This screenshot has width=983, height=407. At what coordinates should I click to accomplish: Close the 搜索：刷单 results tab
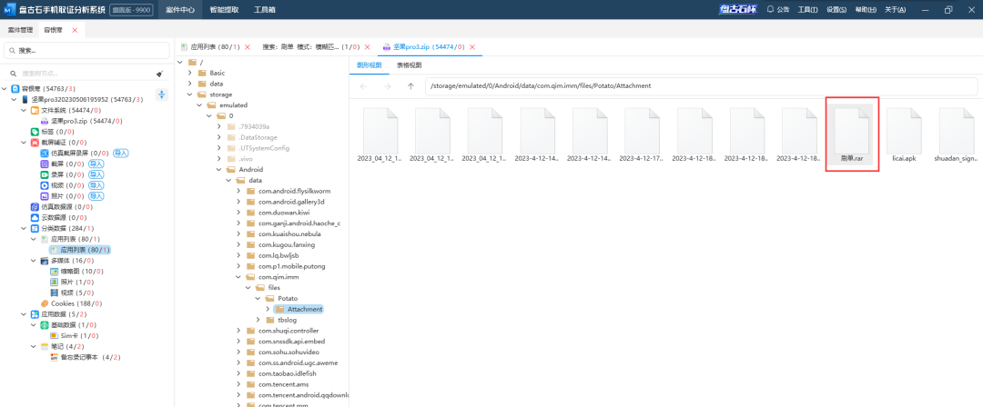point(368,47)
